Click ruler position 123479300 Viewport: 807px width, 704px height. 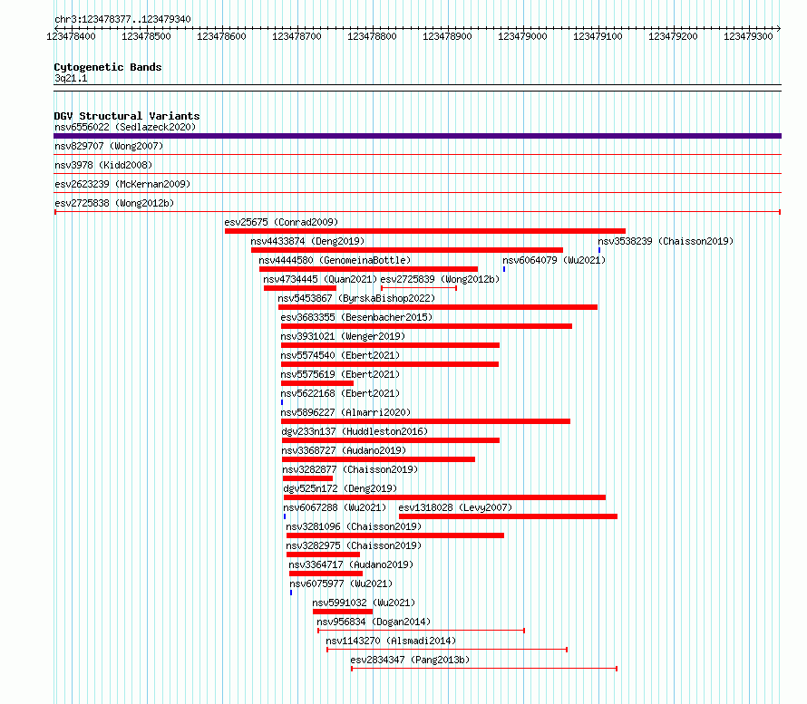click(748, 36)
